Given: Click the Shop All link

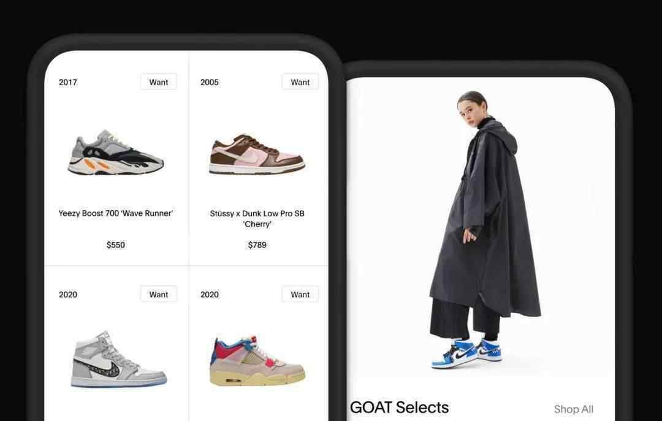Looking at the screenshot, I should [573, 409].
